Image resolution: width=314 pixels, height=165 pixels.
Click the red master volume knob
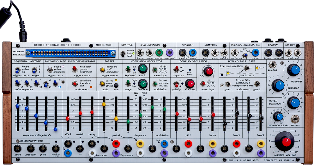click(x=285, y=142)
